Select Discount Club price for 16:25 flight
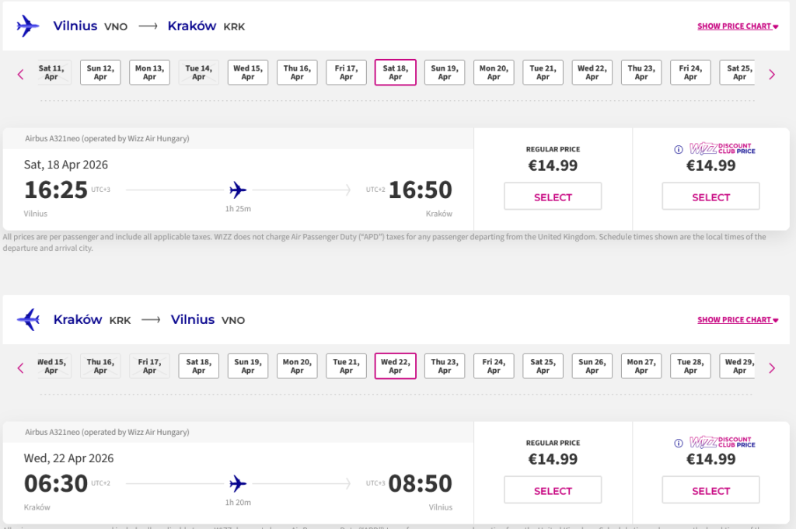 pos(710,197)
